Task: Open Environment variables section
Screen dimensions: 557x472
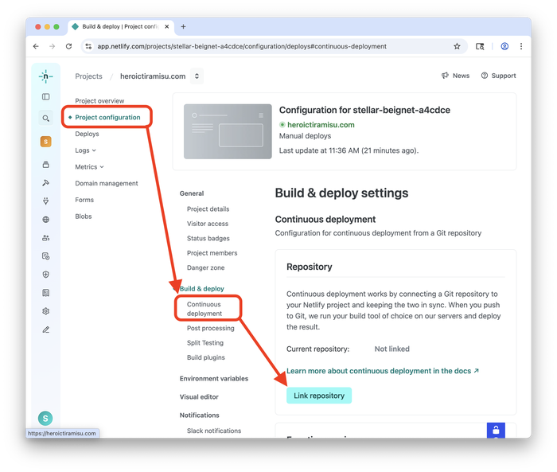Action: pyautogui.click(x=214, y=379)
